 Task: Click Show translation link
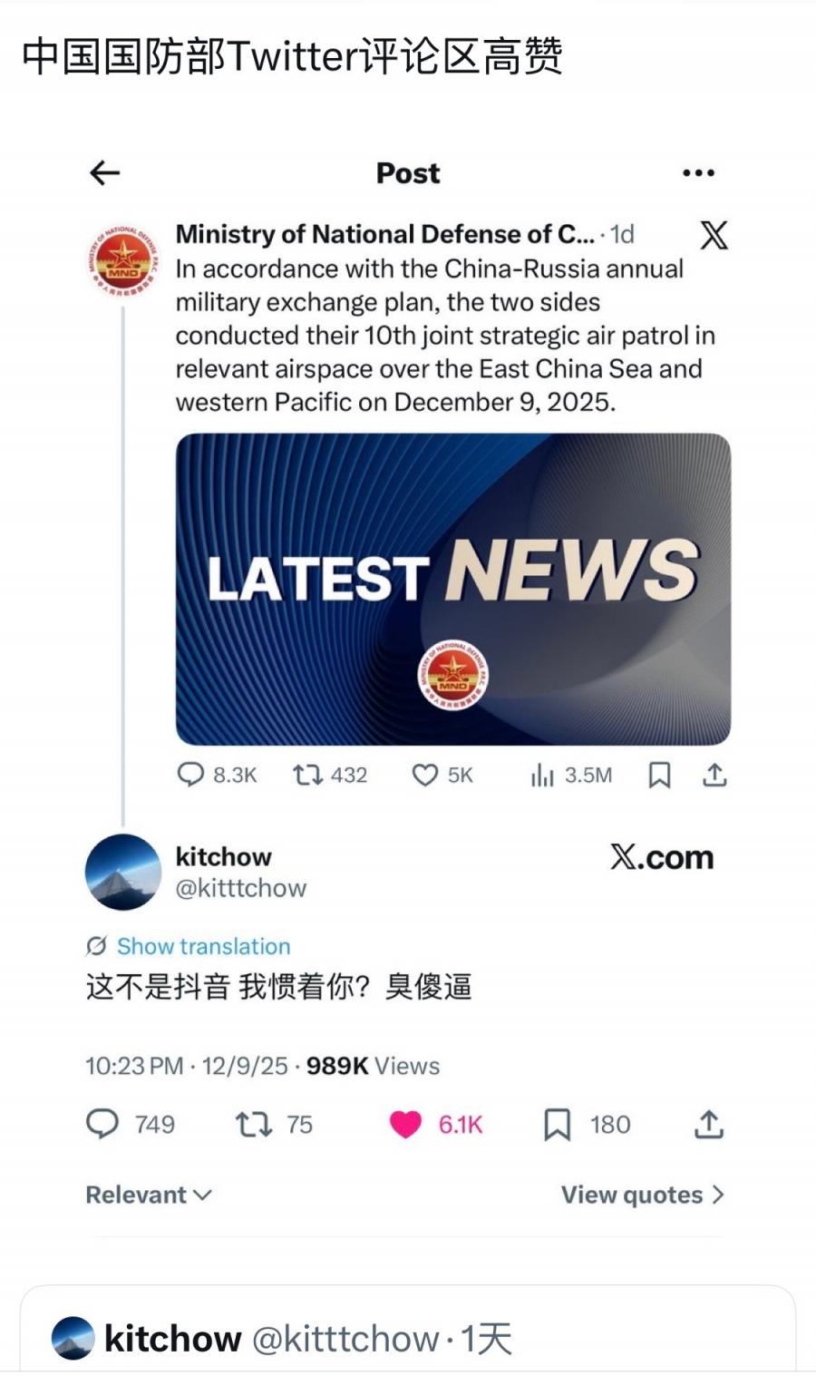pyautogui.click(x=203, y=946)
